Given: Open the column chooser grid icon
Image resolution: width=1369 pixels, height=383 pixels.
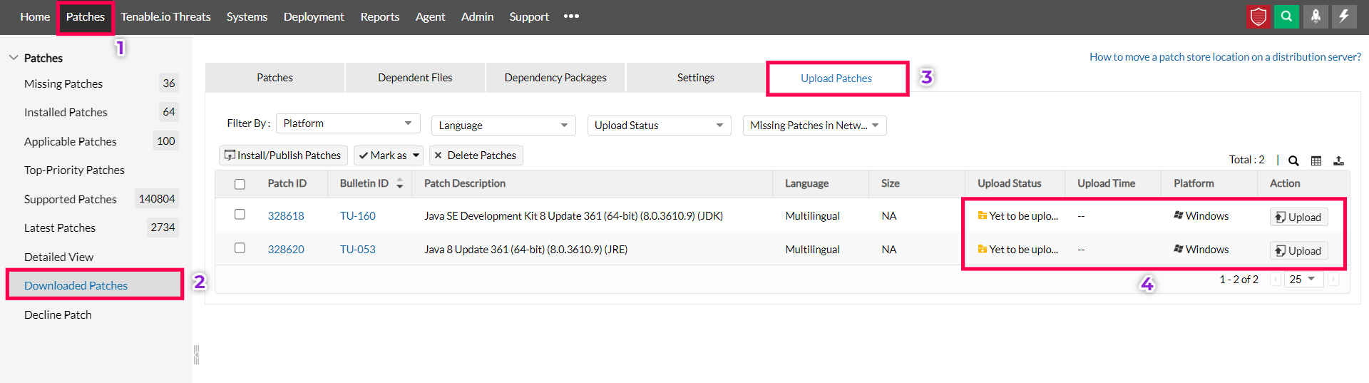Looking at the screenshot, I should [1316, 160].
